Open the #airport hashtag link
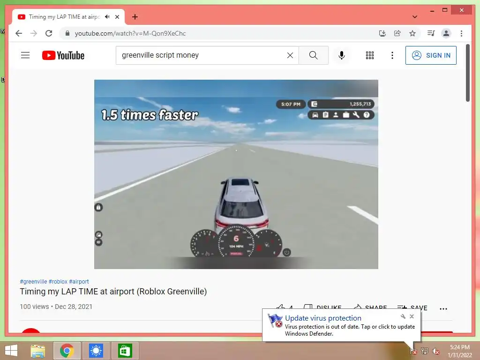480x360 pixels. click(79, 281)
